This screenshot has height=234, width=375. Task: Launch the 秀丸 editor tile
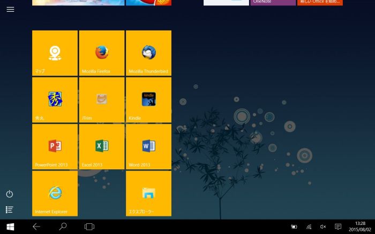(55, 100)
